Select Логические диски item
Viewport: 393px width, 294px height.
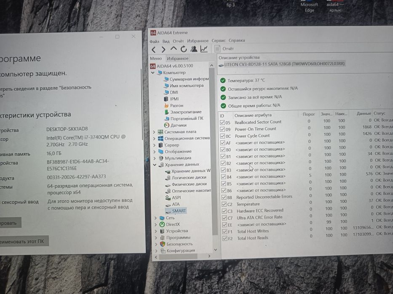(x=186, y=178)
